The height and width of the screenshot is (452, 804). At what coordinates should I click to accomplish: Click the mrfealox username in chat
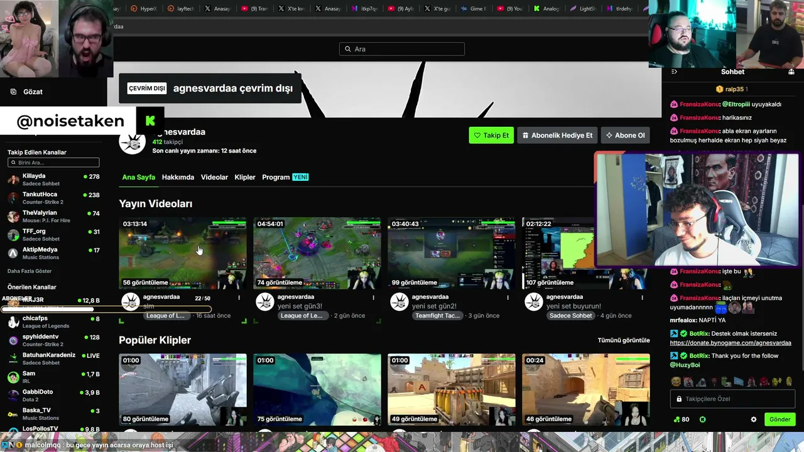pos(683,320)
